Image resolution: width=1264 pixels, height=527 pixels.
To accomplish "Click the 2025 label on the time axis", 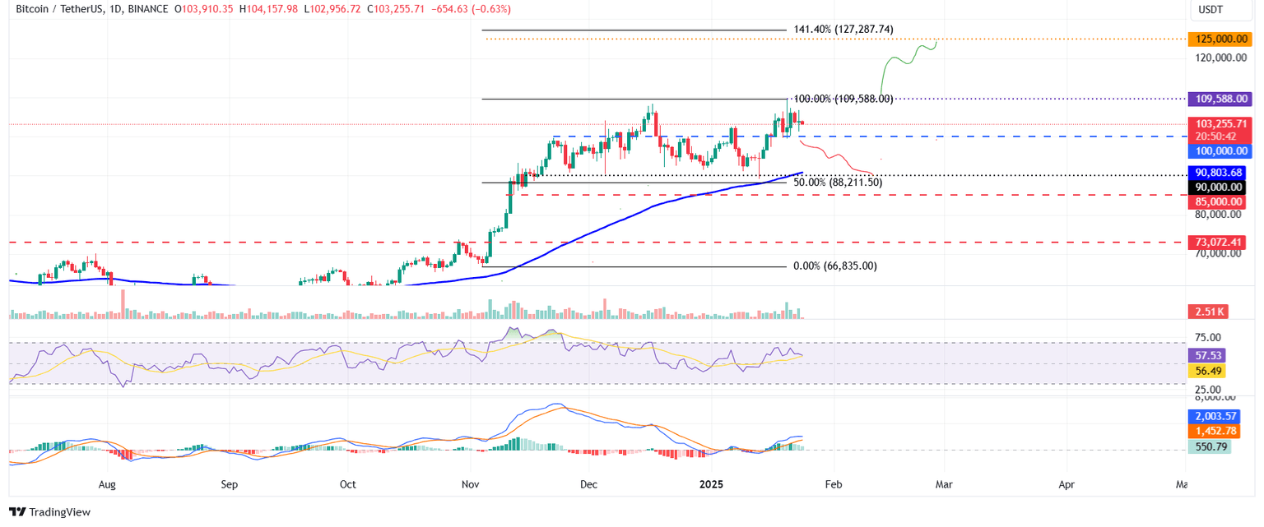I will click(711, 484).
